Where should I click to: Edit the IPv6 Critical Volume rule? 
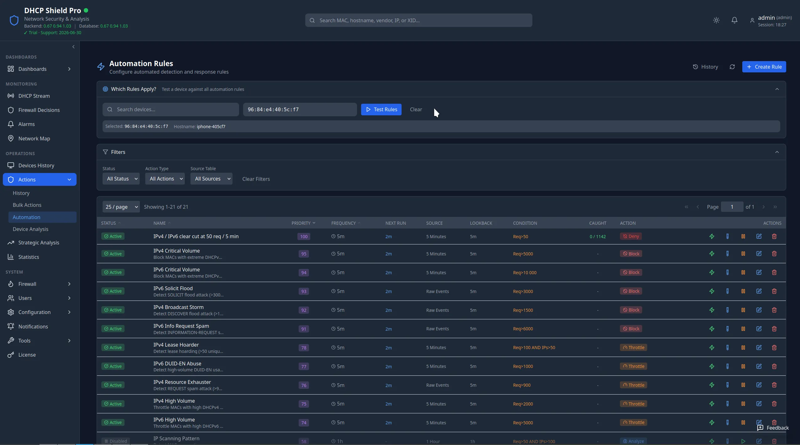pos(759,272)
